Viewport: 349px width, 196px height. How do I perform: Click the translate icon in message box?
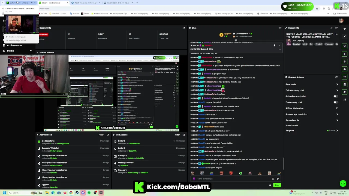273,179
